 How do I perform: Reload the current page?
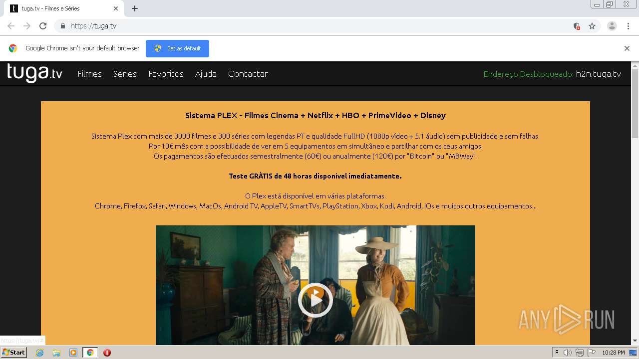pos(43,26)
